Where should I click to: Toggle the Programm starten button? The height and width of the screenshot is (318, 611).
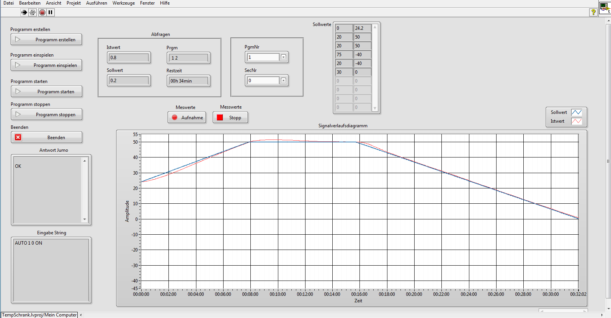tap(46, 91)
